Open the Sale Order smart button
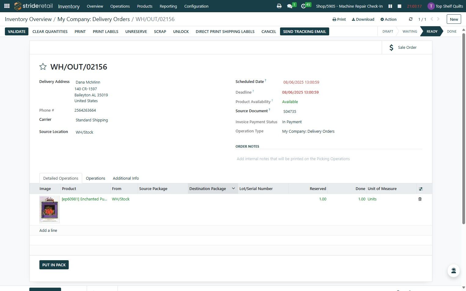Image resolution: width=466 pixels, height=291 pixels. click(x=407, y=47)
